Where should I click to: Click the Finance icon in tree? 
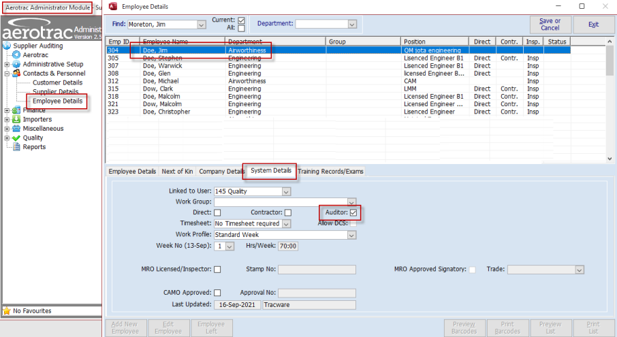point(17,110)
